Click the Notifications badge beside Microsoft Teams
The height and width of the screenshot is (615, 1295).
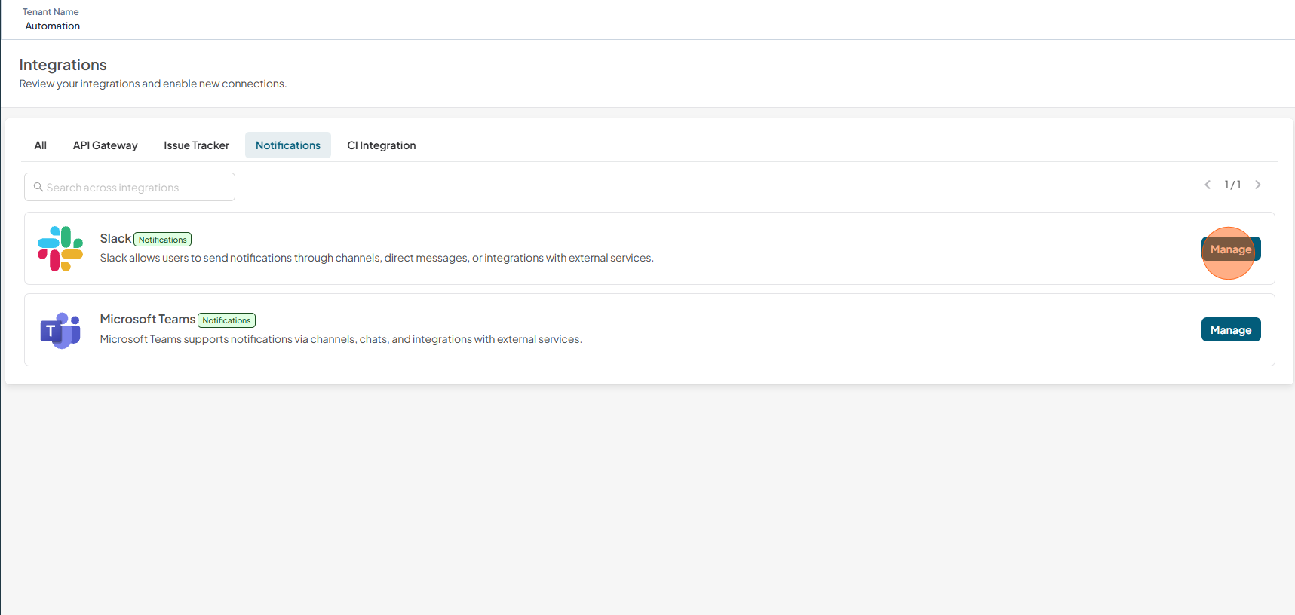[227, 320]
